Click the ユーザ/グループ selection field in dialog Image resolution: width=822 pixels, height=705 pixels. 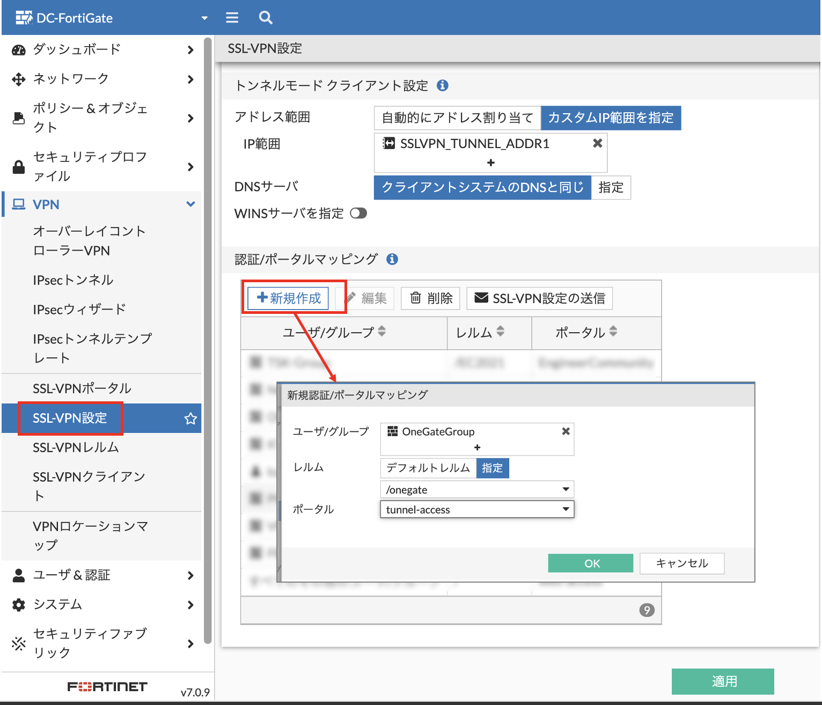(x=477, y=439)
